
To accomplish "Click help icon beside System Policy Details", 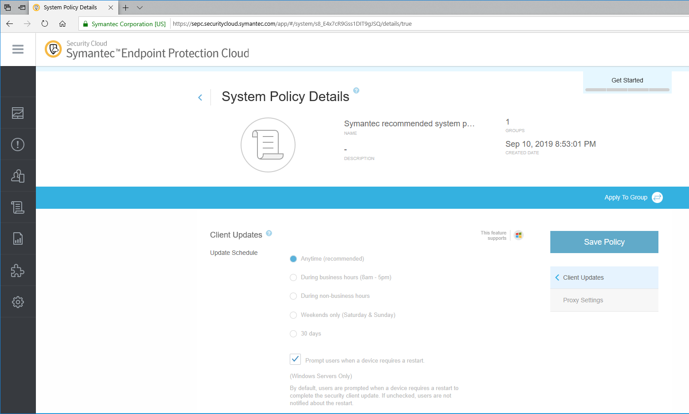I will pos(356,90).
